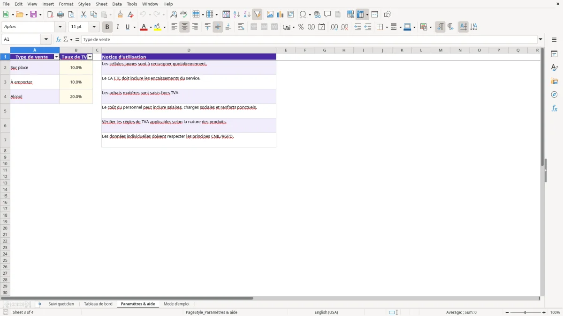Click the yellow background color swatch
The width and height of the screenshot is (563, 316).
tap(157, 27)
